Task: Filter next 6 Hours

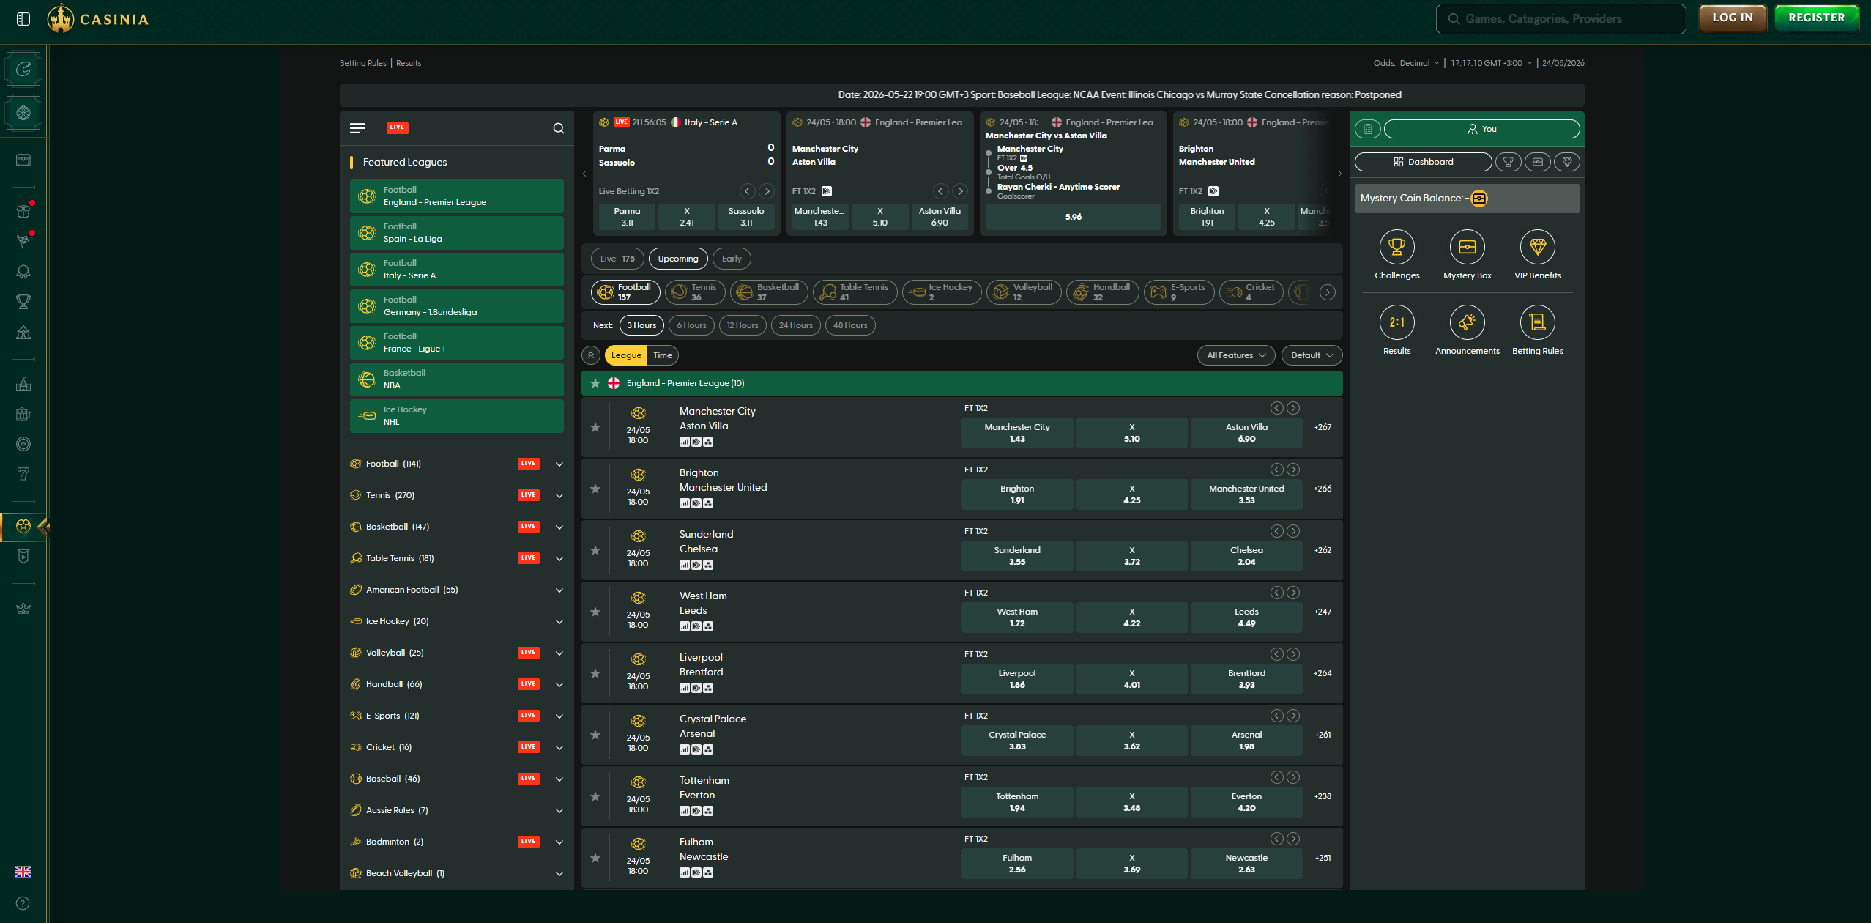Action: [x=691, y=325]
